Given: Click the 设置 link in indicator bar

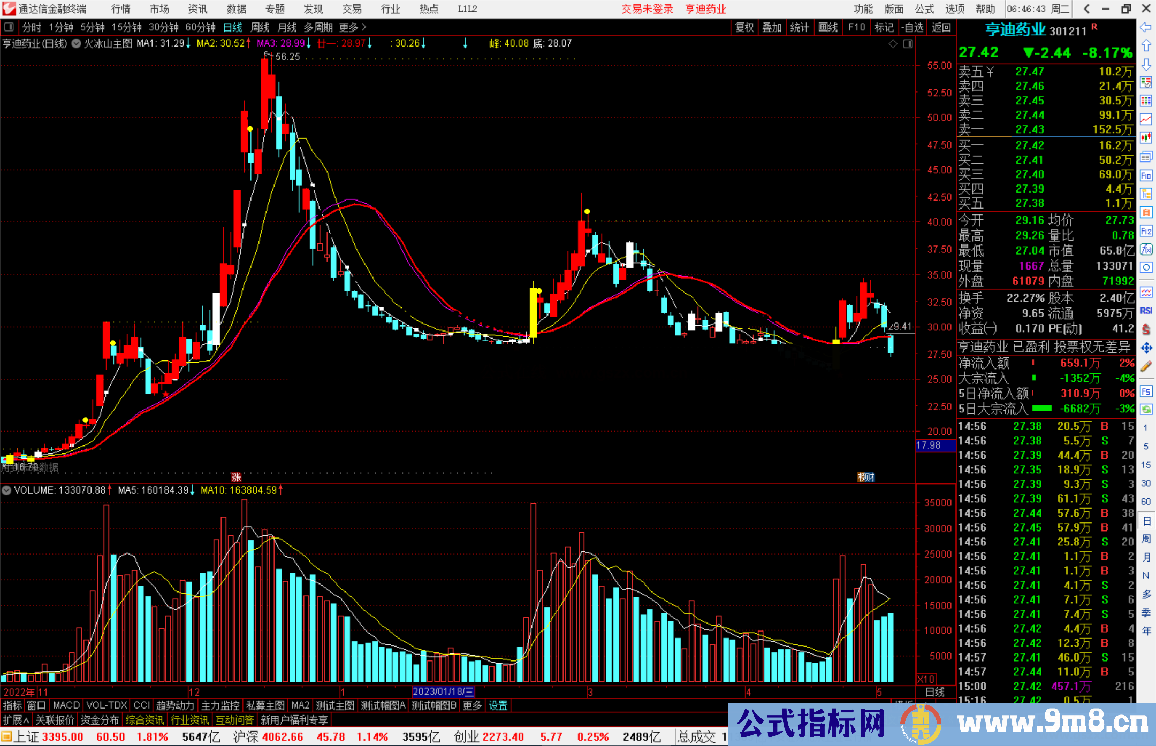Looking at the screenshot, I should pos(498,705).
